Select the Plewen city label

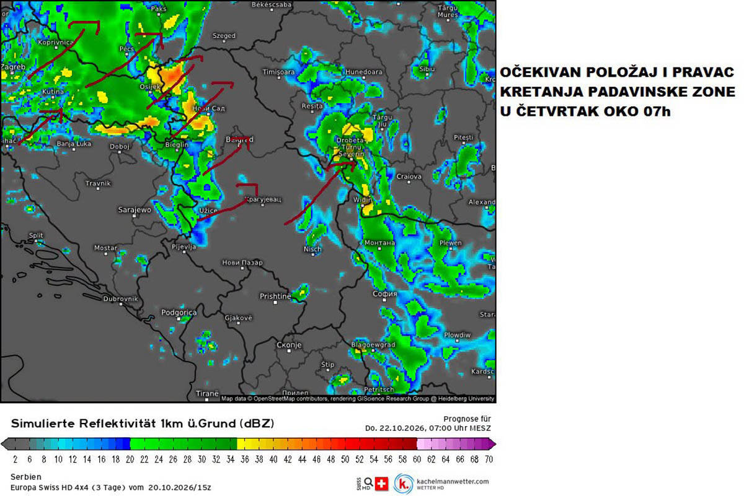click(450, 243)
